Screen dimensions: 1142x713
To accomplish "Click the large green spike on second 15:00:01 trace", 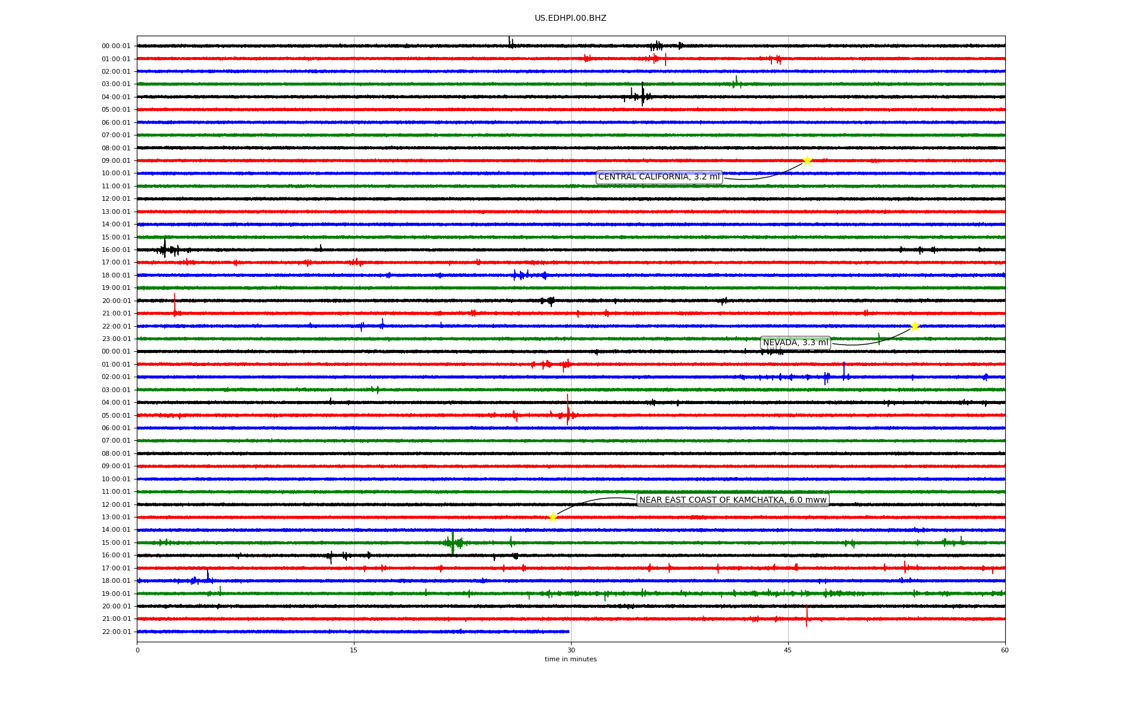I will click(453, 542).
